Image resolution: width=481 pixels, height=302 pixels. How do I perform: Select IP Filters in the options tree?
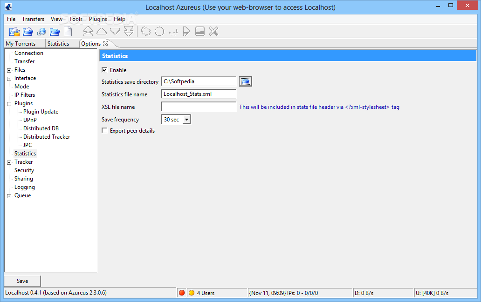[25, 95]
